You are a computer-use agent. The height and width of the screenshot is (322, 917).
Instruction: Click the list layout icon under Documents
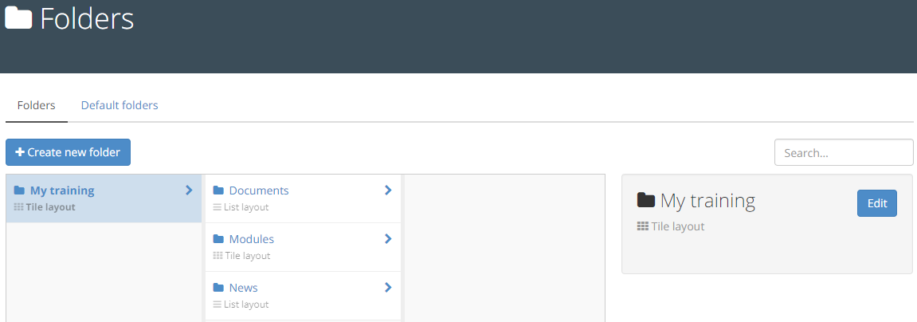(217, 207)
